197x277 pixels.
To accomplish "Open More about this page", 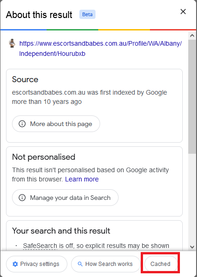I will pos(56,124).
